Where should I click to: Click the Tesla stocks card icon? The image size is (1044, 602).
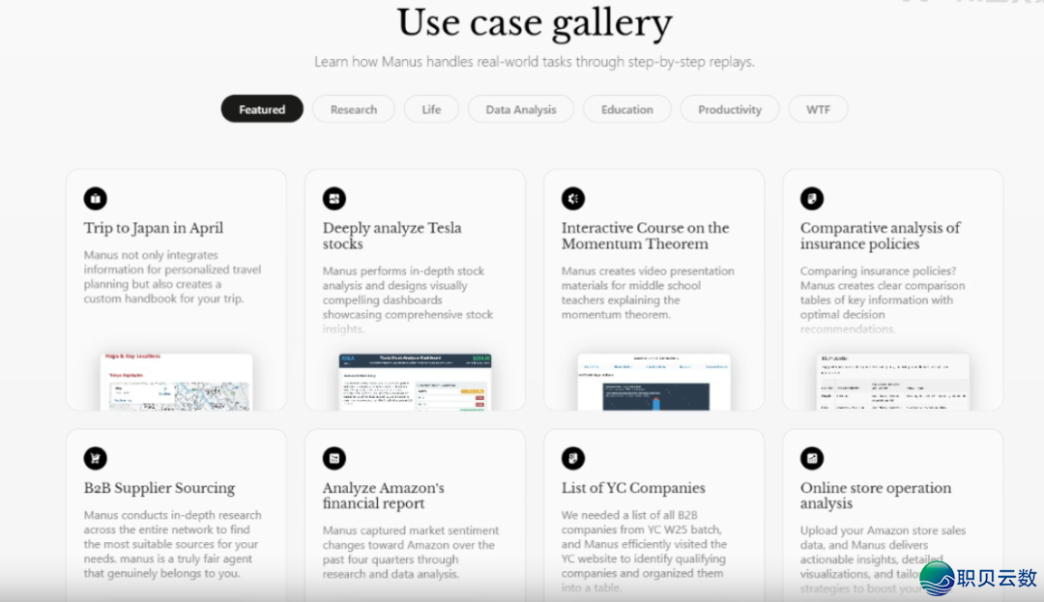pos(333,198)
